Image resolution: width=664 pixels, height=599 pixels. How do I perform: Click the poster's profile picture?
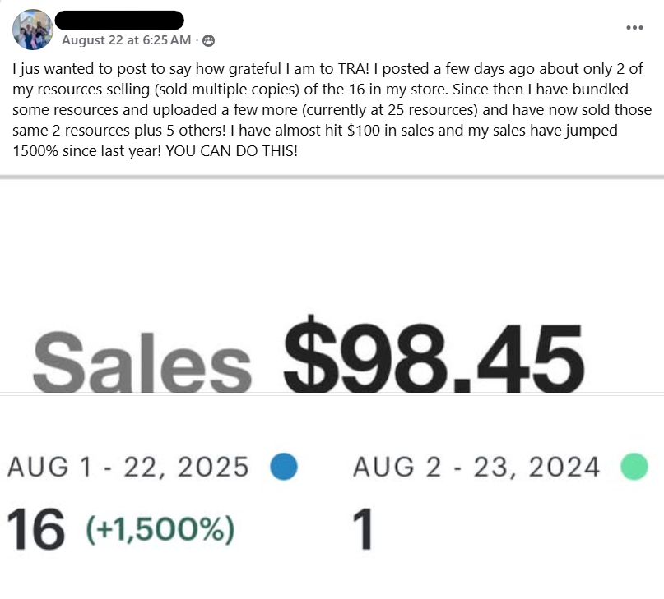[x=34, y=30]
